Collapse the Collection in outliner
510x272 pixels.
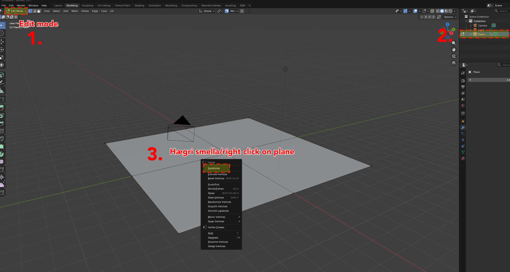467,21
